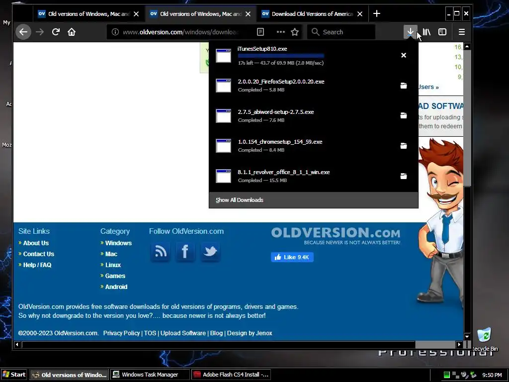Go to the browser Home page

(72, 32)
